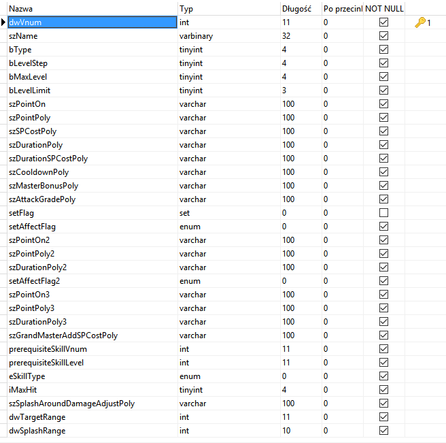Edit length 0 of setAffectFlag2
This screenshot has height=443, width=446.
pos(301,281)
